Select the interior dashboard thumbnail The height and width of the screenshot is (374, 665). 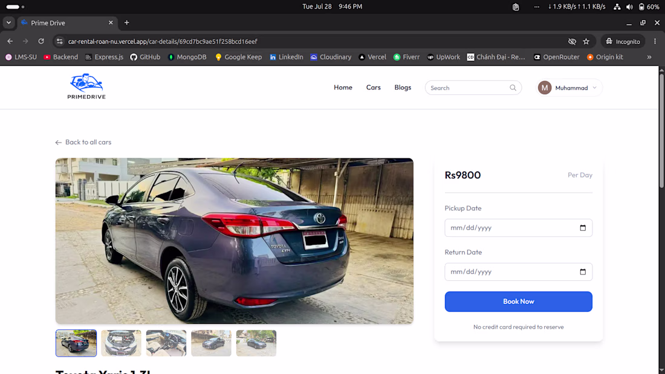coord(166,343)
